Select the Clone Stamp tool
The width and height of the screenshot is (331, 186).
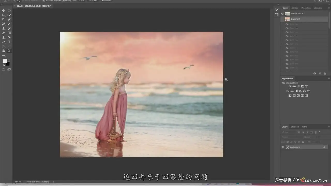tap(4, 28)
